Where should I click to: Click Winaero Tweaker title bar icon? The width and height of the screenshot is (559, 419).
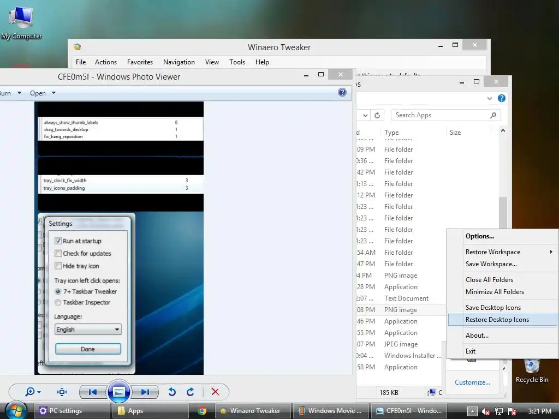[78, 47]
